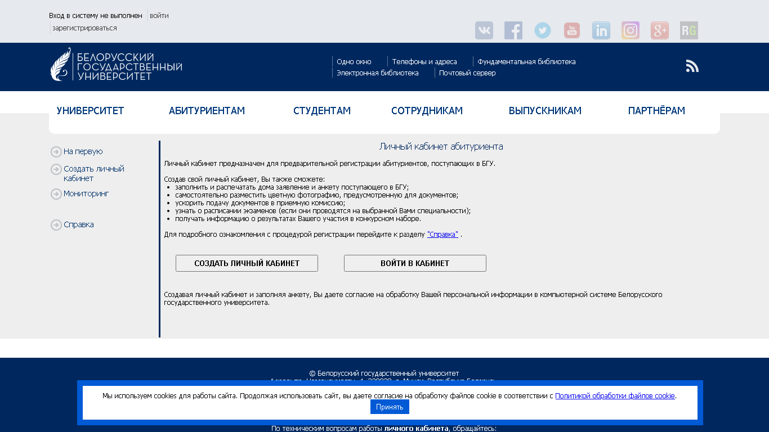Image resolution: width=769 pixels, height=432 pixels.
Task: Click arrow icon beside Мониторинг
Action: point(56,194)
